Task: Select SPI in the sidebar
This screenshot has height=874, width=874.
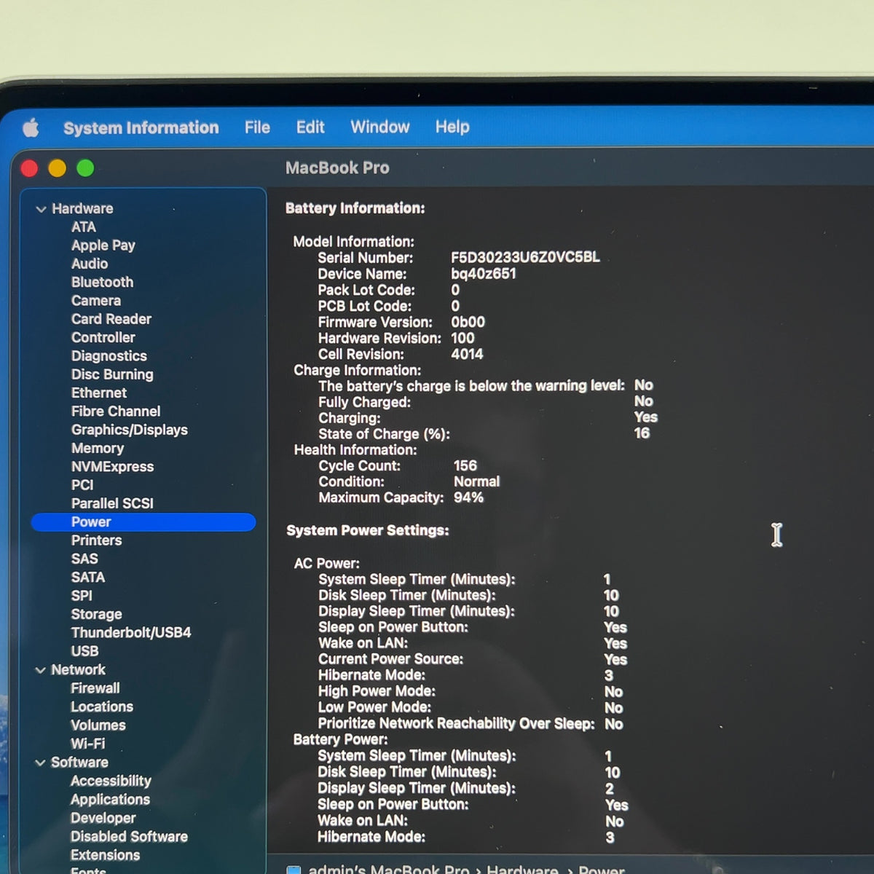Action: [82, 596]
